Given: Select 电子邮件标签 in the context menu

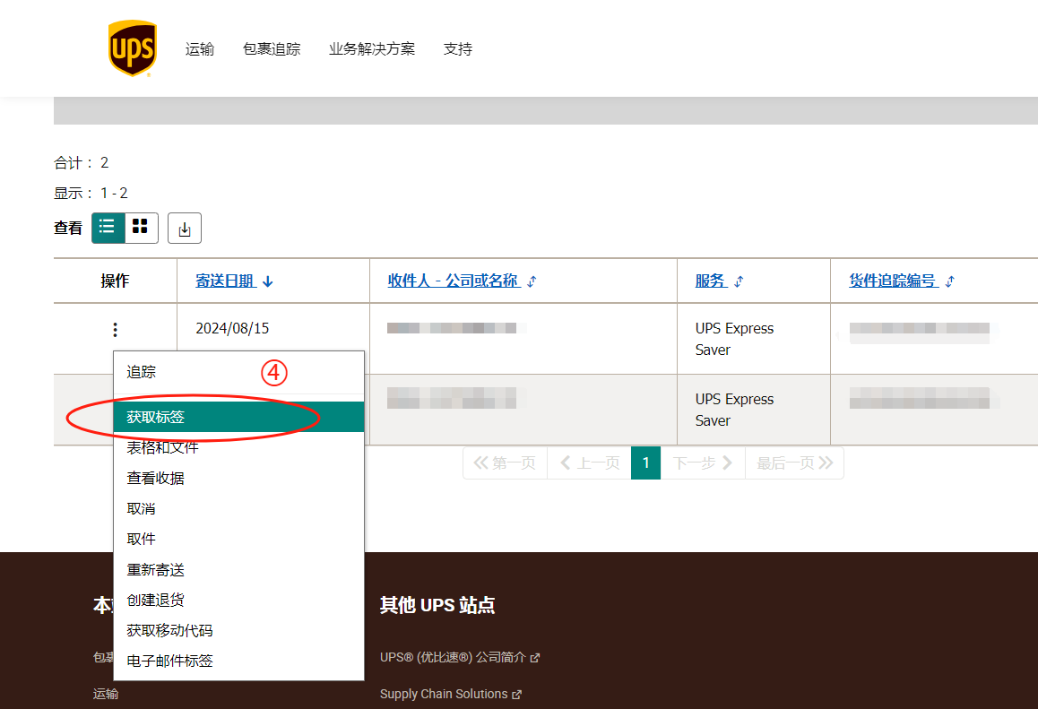Looking at the screenshot, I should coord(239,661).
